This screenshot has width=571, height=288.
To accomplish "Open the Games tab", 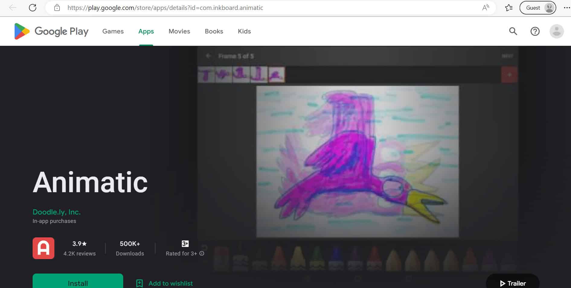I will click(113, 31).
